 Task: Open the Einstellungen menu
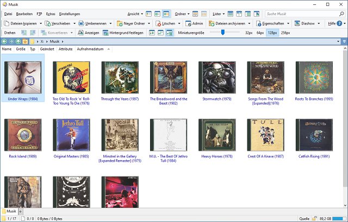point(70,14)
